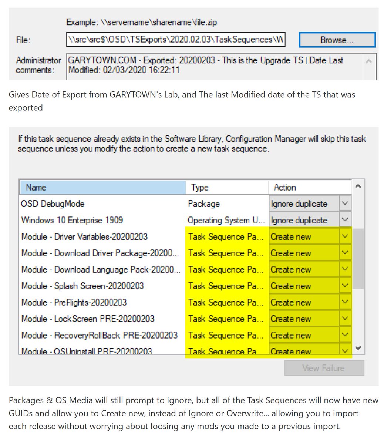Select the Windows 10 Enterprise 1909 row
Viewport: 384px width, 444px height.
(185, 220)
